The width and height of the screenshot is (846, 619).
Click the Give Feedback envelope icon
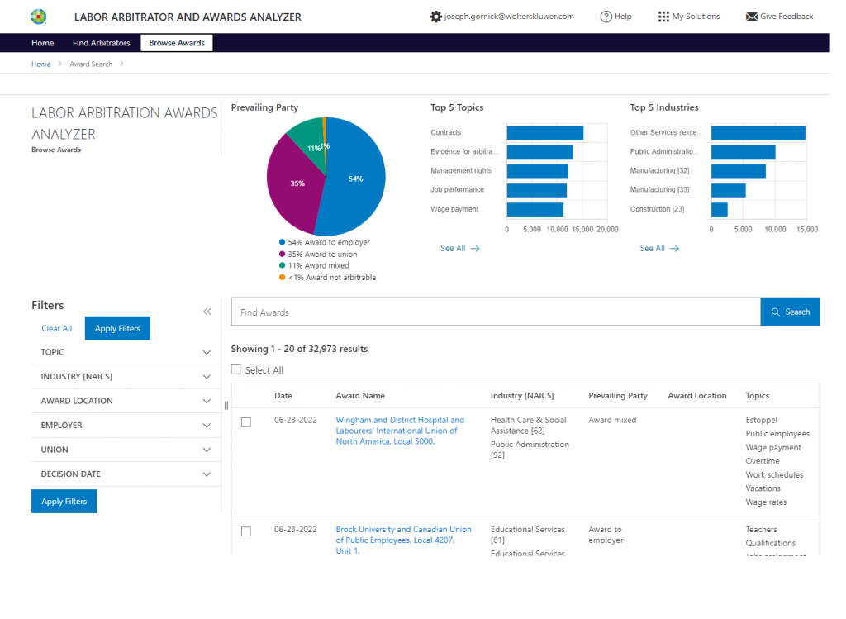752,17
